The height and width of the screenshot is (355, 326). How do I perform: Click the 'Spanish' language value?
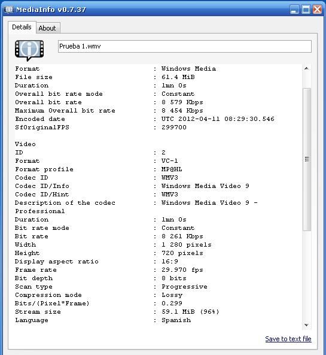[x=176, y=320]
